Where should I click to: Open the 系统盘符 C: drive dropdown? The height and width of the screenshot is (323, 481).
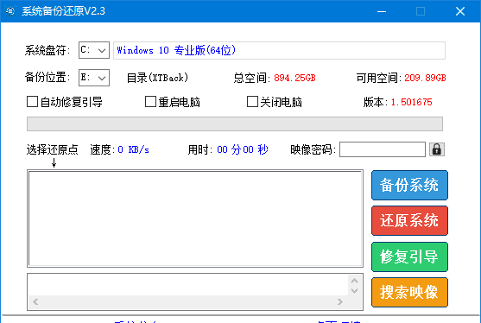click(x=94, y=50)
